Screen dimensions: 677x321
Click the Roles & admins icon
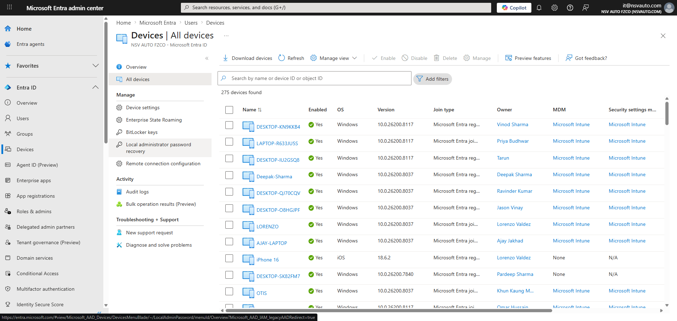(8, 211)
